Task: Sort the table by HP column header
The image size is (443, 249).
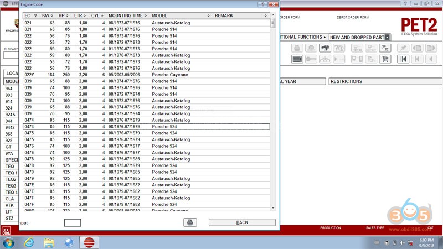Action: (x=63, y=15)
